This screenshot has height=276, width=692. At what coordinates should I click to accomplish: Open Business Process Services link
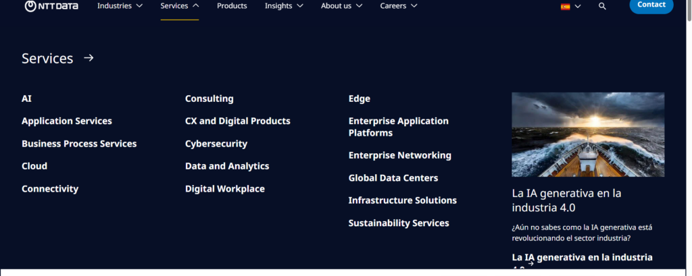click(79, 144)
